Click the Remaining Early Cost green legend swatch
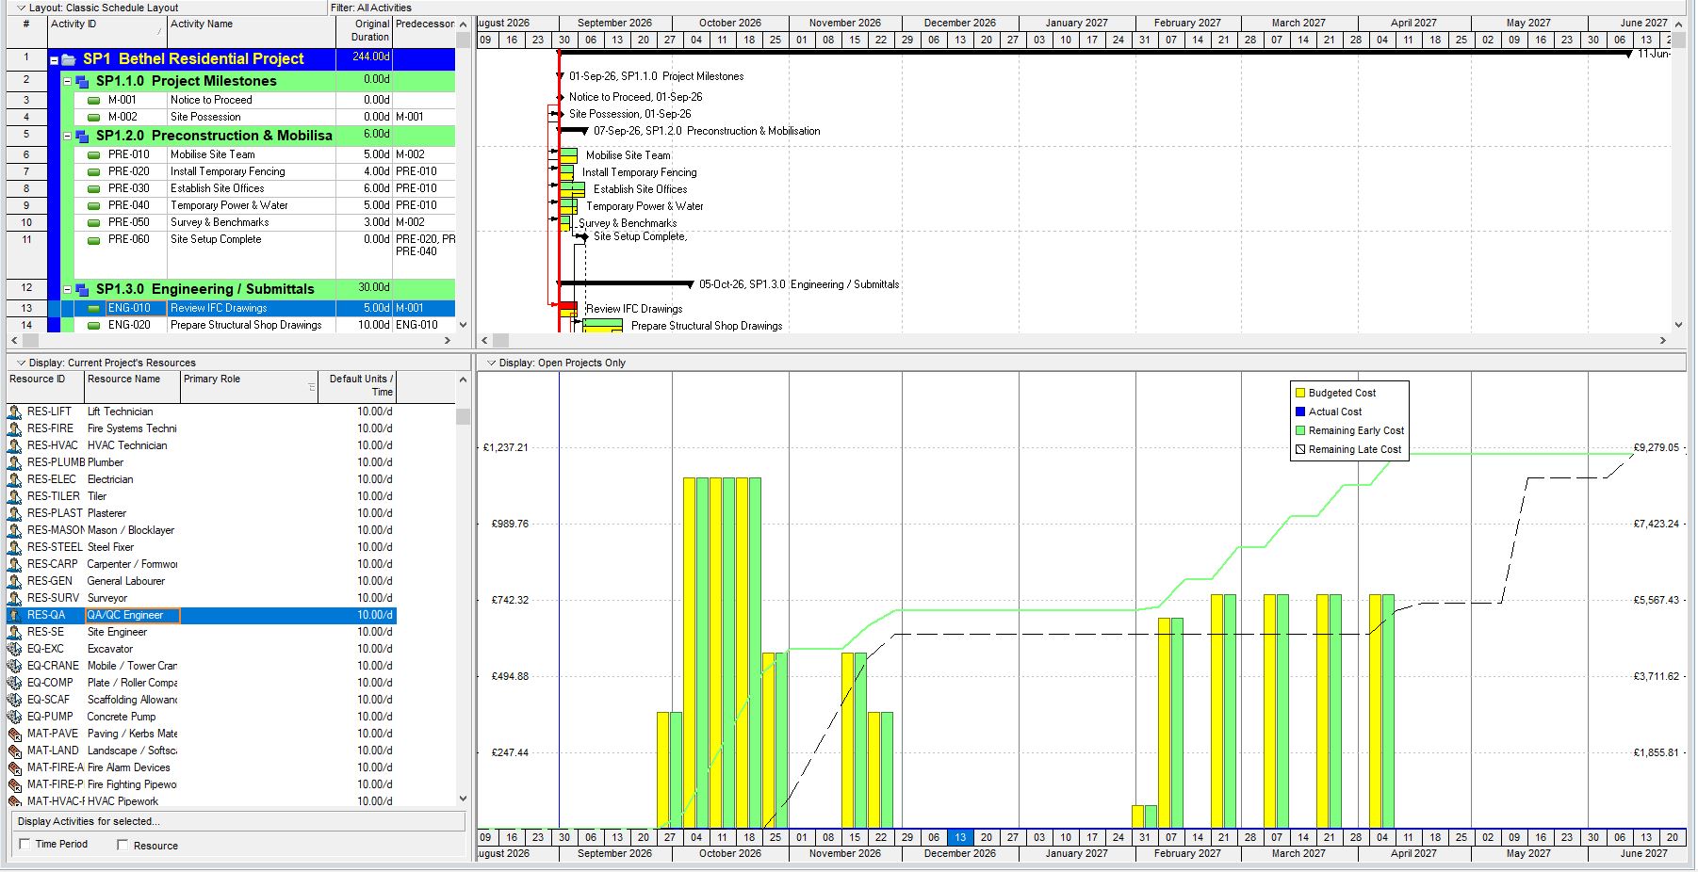This screenshot has height=872, width=1698. point(1300,431)
